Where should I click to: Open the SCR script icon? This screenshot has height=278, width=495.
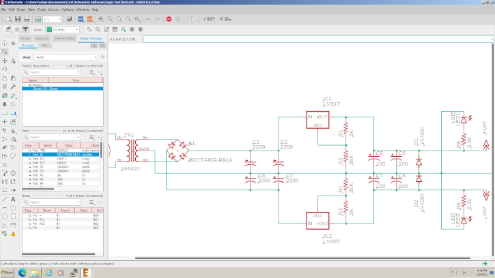click(x=81, y=19)
